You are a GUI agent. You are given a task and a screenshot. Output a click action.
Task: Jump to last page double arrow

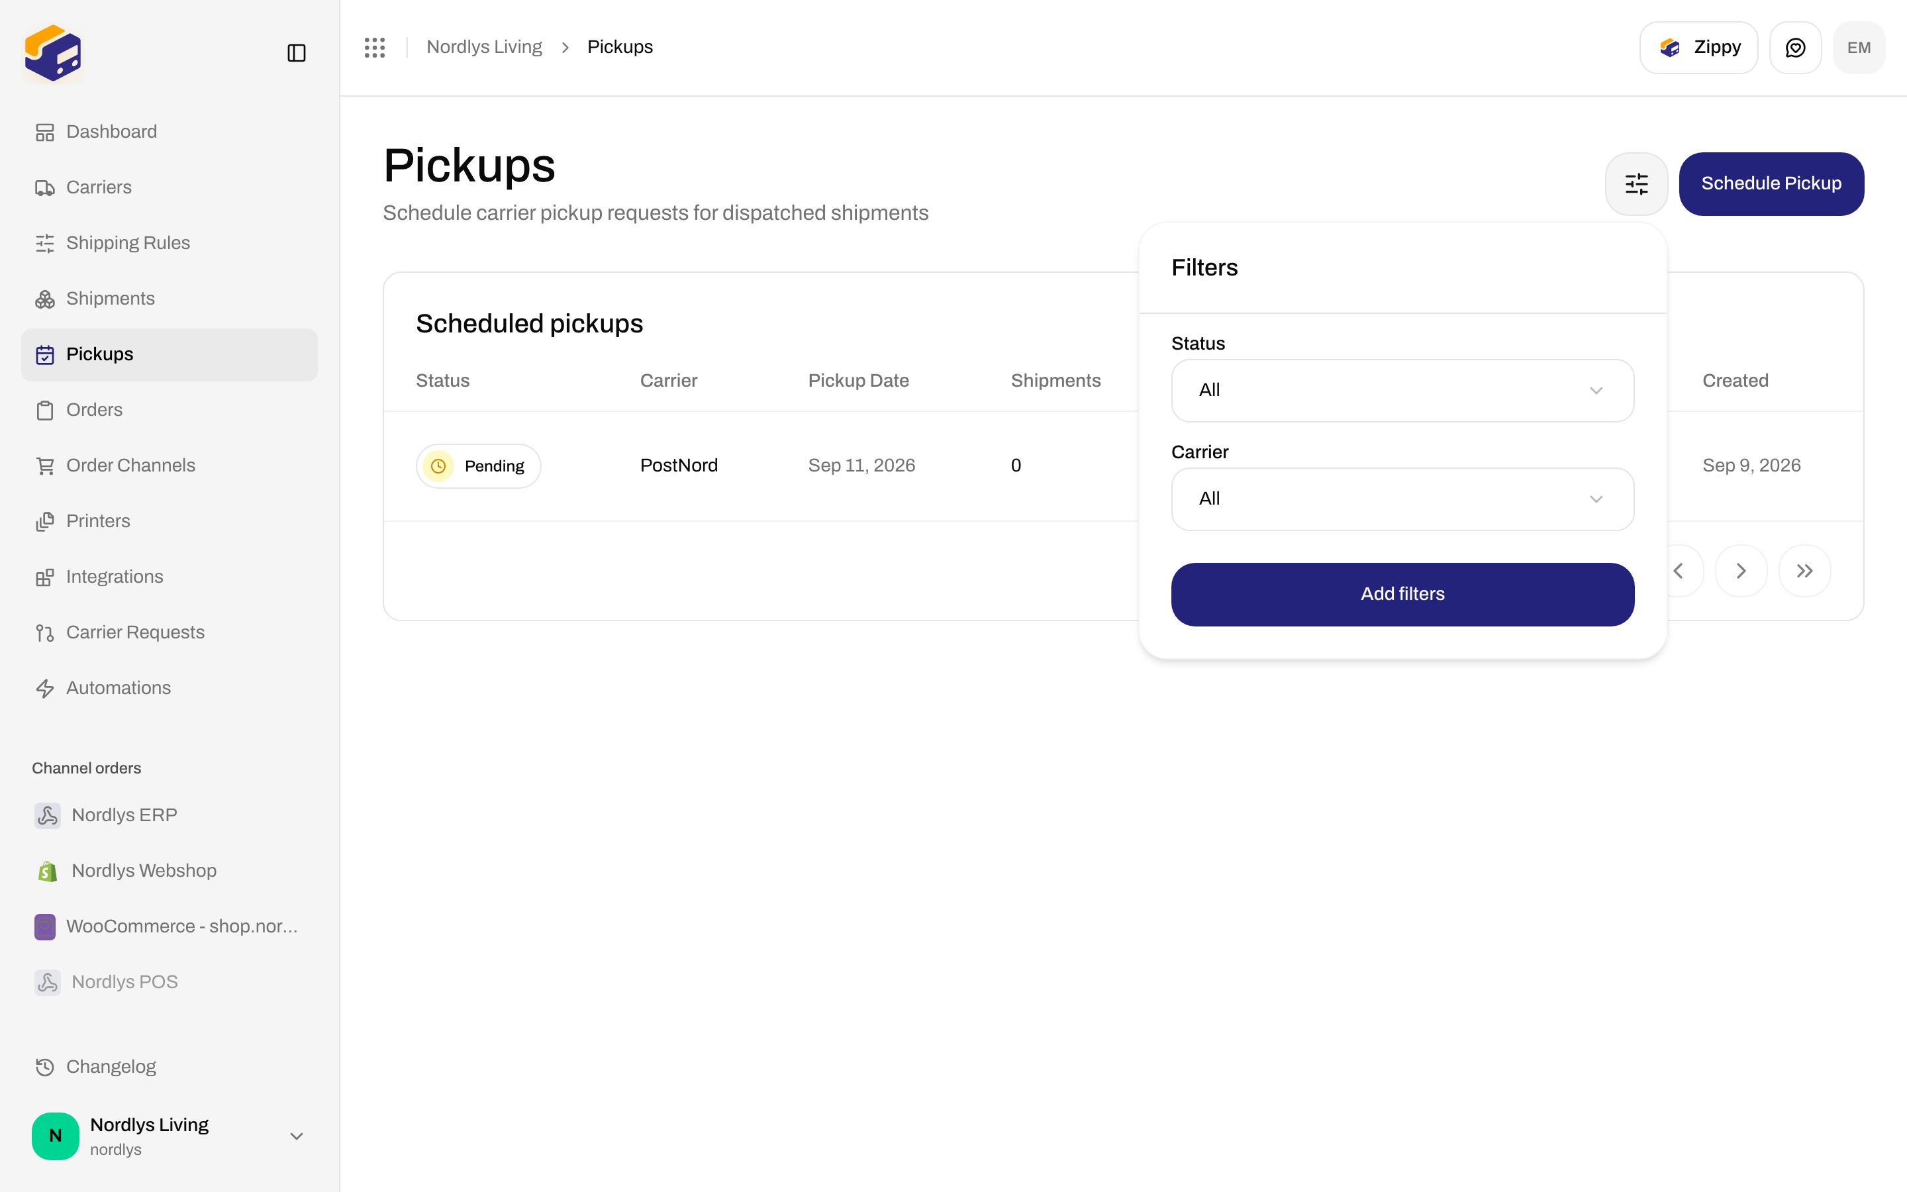click(1804, 571)
